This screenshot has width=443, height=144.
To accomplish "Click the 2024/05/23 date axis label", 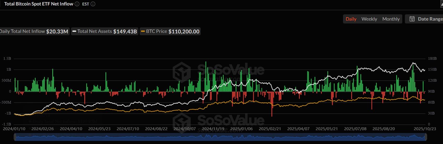I will tap(99, 129).
